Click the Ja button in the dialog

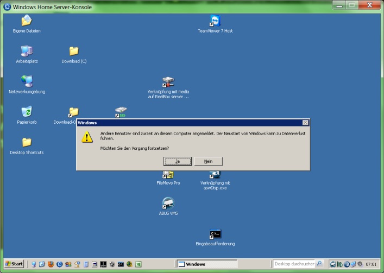click(178, 161)
